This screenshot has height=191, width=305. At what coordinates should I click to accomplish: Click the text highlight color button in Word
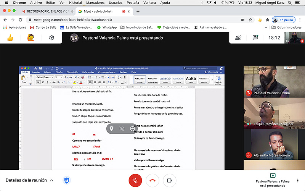[74, 82]
